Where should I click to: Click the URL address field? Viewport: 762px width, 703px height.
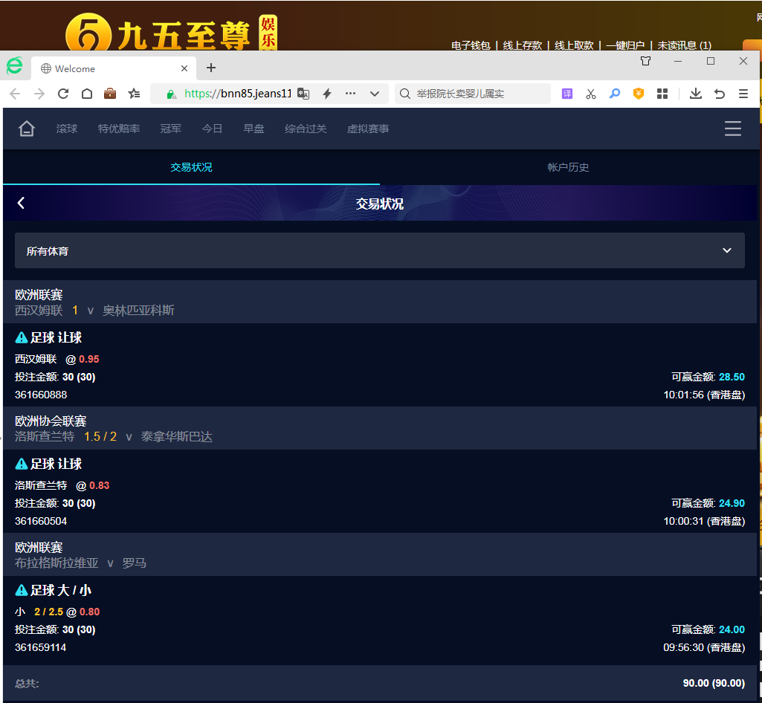[x=238, y=94]
